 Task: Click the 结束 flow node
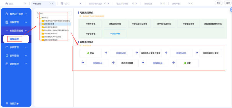point(187,63)
